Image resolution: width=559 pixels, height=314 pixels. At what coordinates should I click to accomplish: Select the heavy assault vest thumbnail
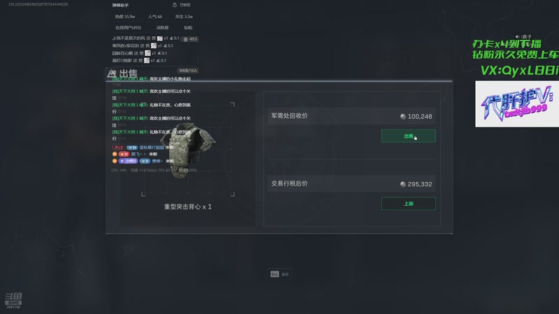click(188, 151)
